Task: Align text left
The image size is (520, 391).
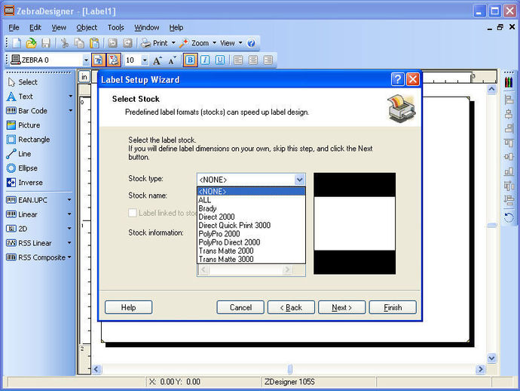Action: tap(238, 60)
